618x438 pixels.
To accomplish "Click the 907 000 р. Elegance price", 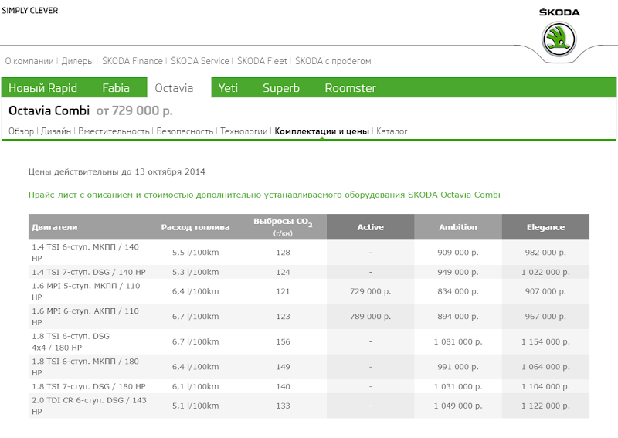I will [x=545, y=291].
